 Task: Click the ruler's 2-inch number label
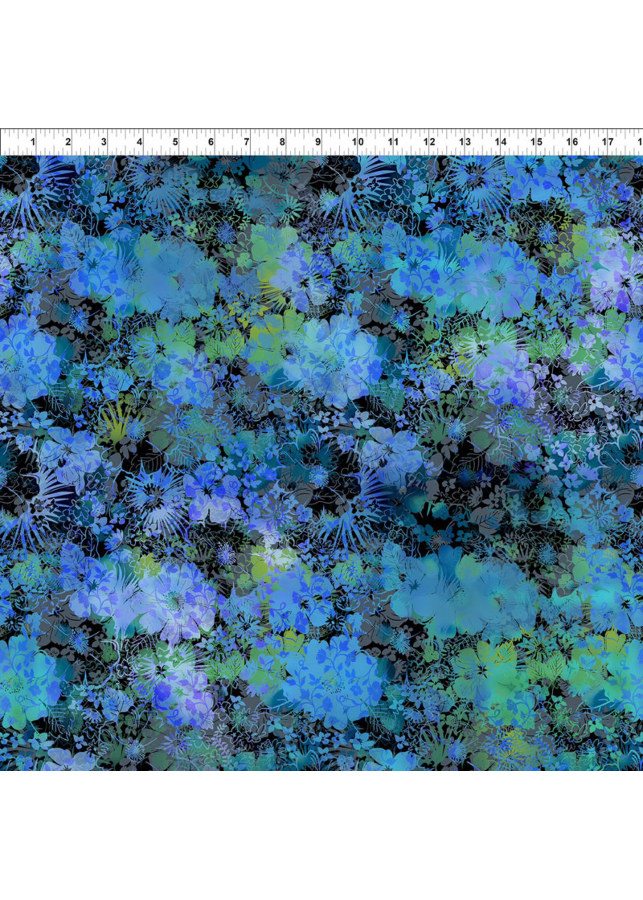[68, 141]
